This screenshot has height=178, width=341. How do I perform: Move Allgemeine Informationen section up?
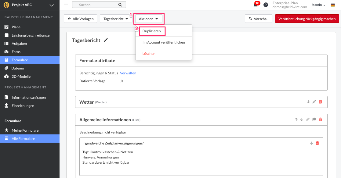pos(296,119)
